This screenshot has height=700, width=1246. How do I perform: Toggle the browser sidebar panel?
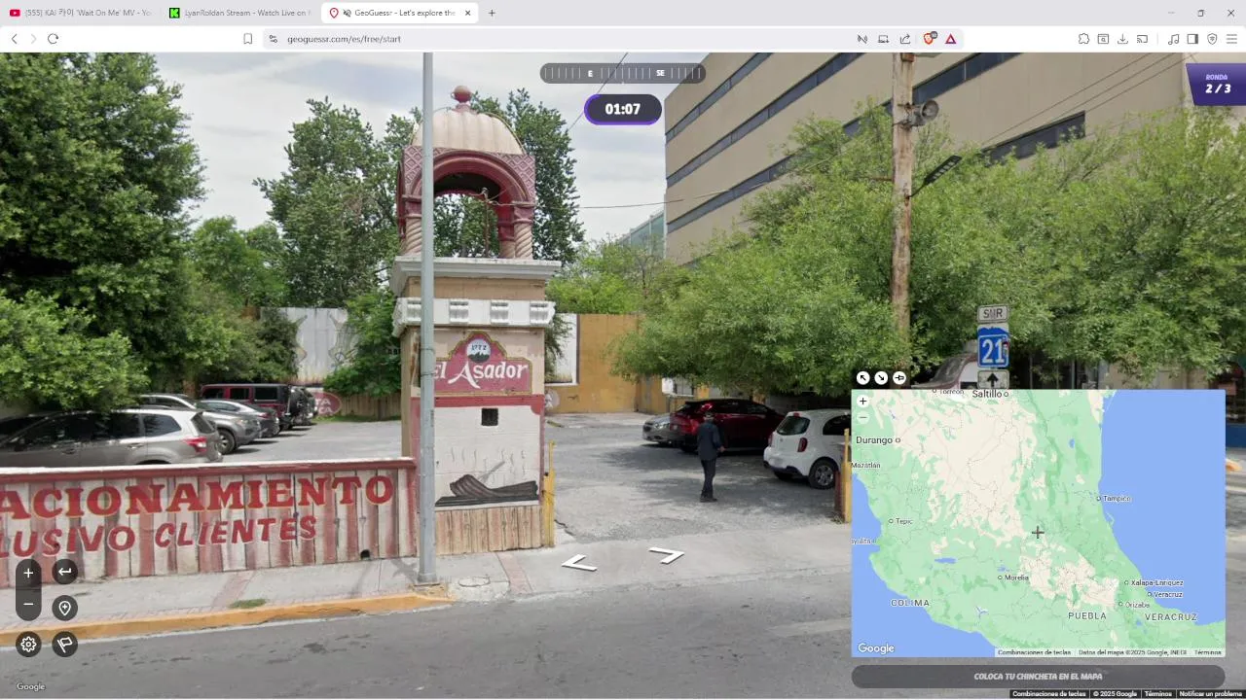click(1192, 39)
